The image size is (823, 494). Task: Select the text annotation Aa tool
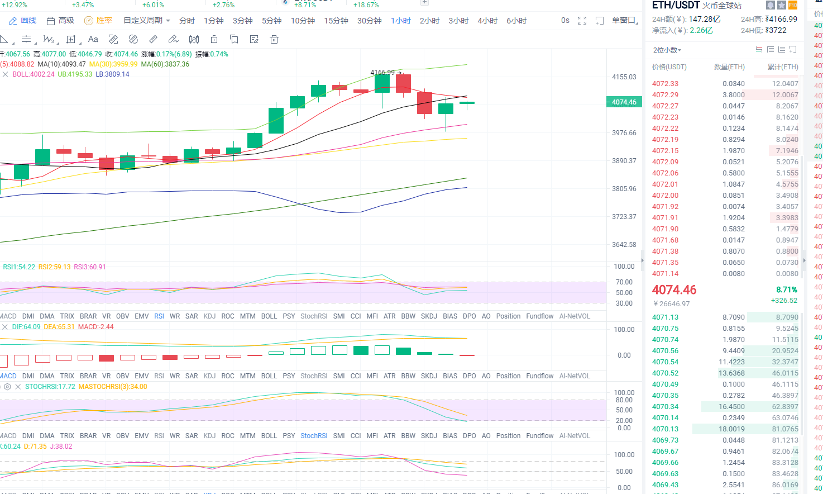(93, 39)
